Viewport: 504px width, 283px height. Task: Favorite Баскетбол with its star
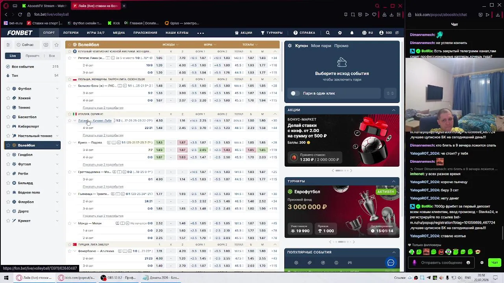click(8, 117)
